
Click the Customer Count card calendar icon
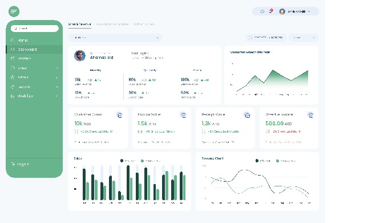tap(119, 115)
